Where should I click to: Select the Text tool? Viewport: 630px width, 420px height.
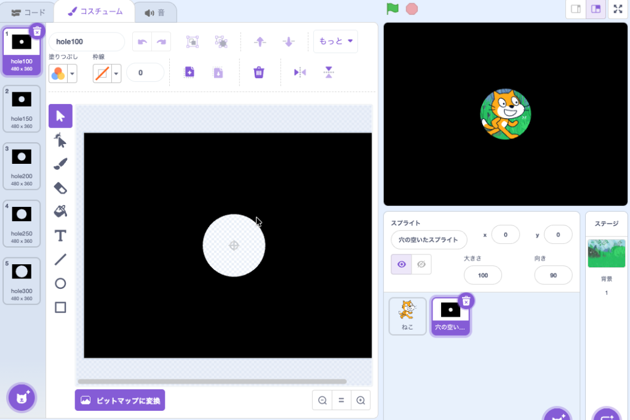[60, 236]
